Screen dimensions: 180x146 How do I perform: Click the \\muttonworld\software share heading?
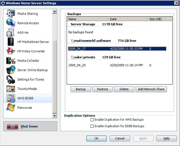coord(91,41)
